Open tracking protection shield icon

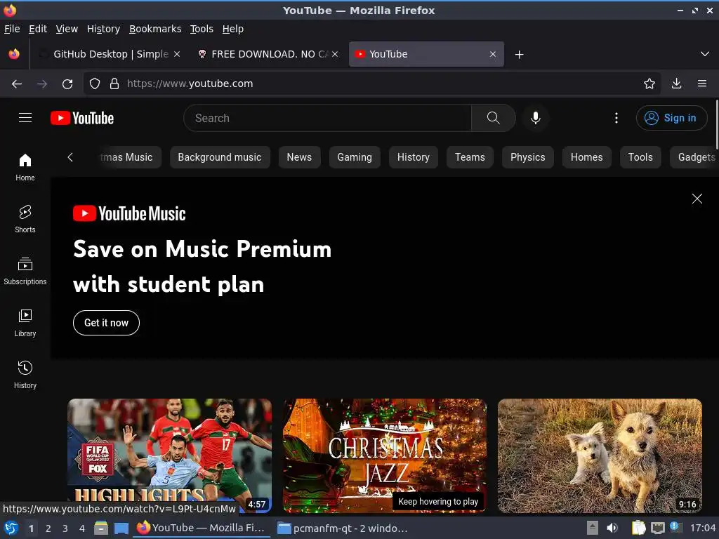pos(95,84)
